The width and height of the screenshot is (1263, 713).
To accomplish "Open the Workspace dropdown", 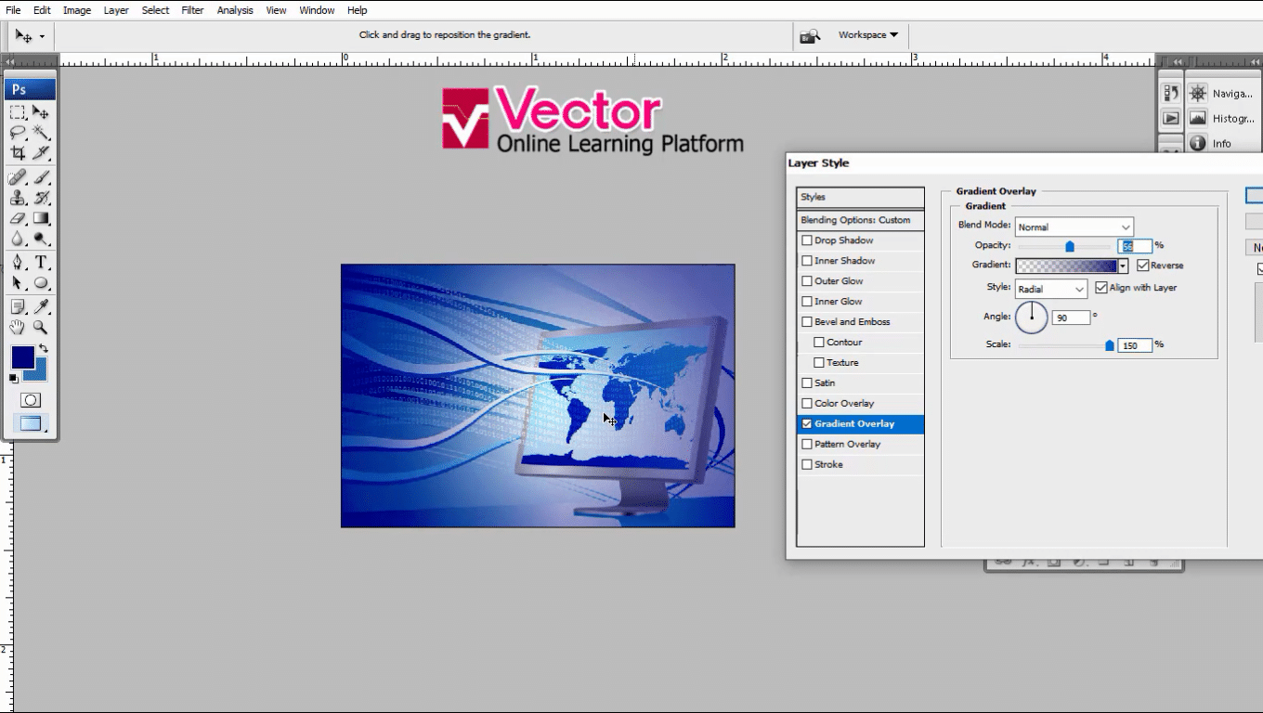I will (868, 35).
